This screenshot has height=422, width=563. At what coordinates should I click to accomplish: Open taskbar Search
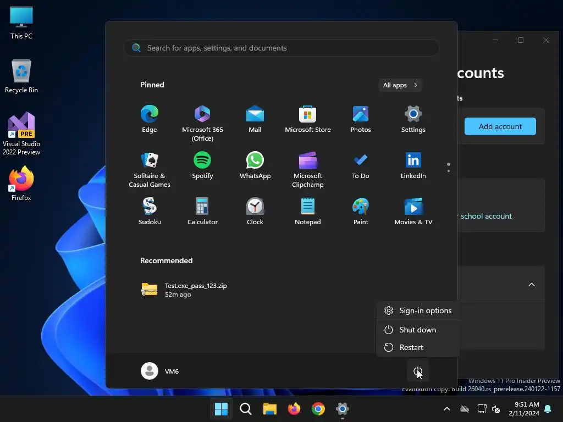coord(246,409)
